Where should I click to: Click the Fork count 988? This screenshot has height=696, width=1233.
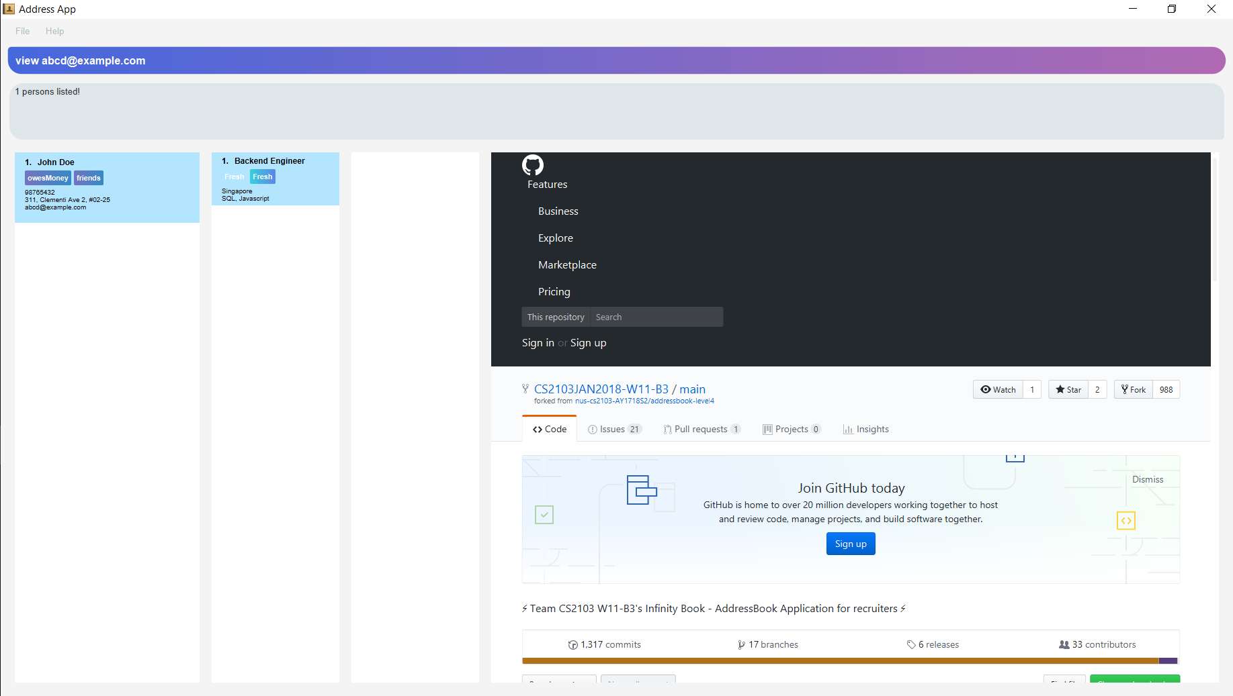pyautogui.click(x=1166, y=389)
